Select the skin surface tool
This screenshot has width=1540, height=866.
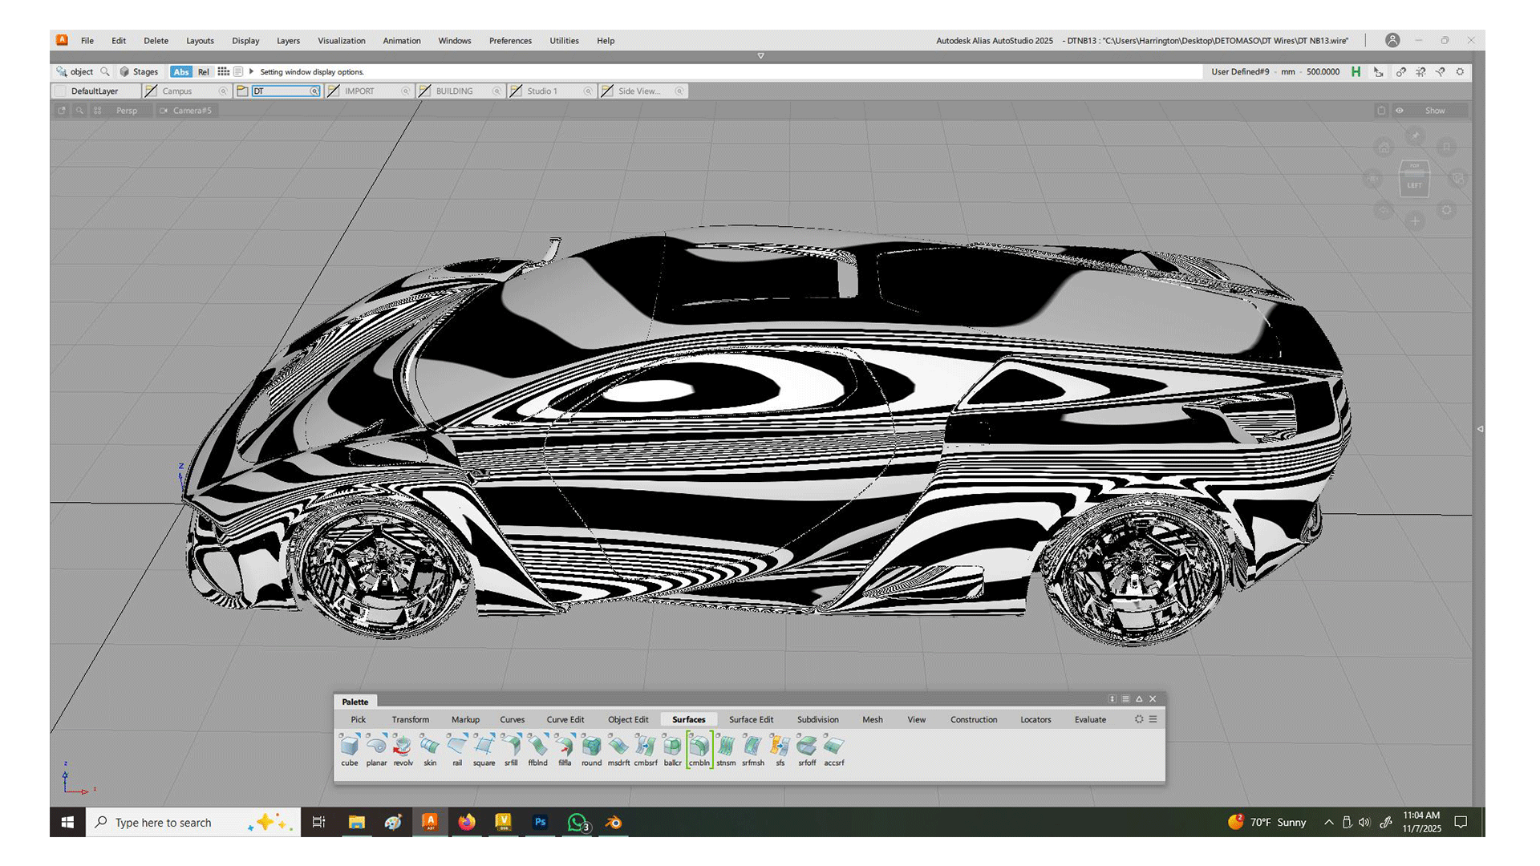(x=430, y=747)
